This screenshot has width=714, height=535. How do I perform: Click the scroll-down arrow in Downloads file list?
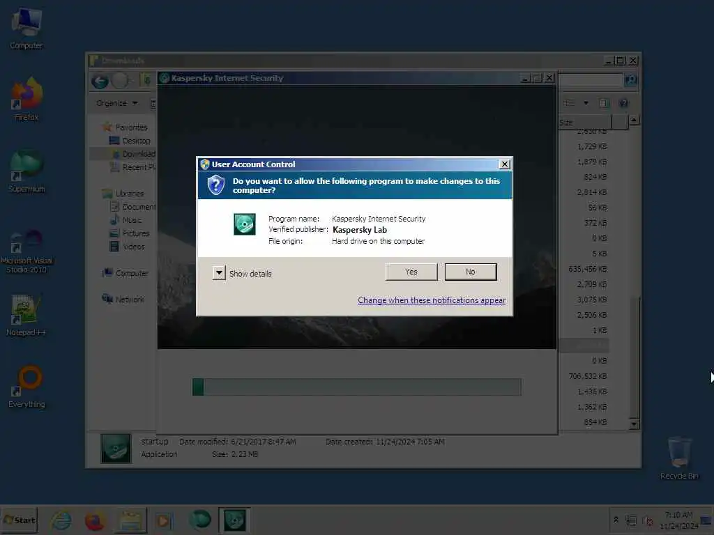coord(634,424)
